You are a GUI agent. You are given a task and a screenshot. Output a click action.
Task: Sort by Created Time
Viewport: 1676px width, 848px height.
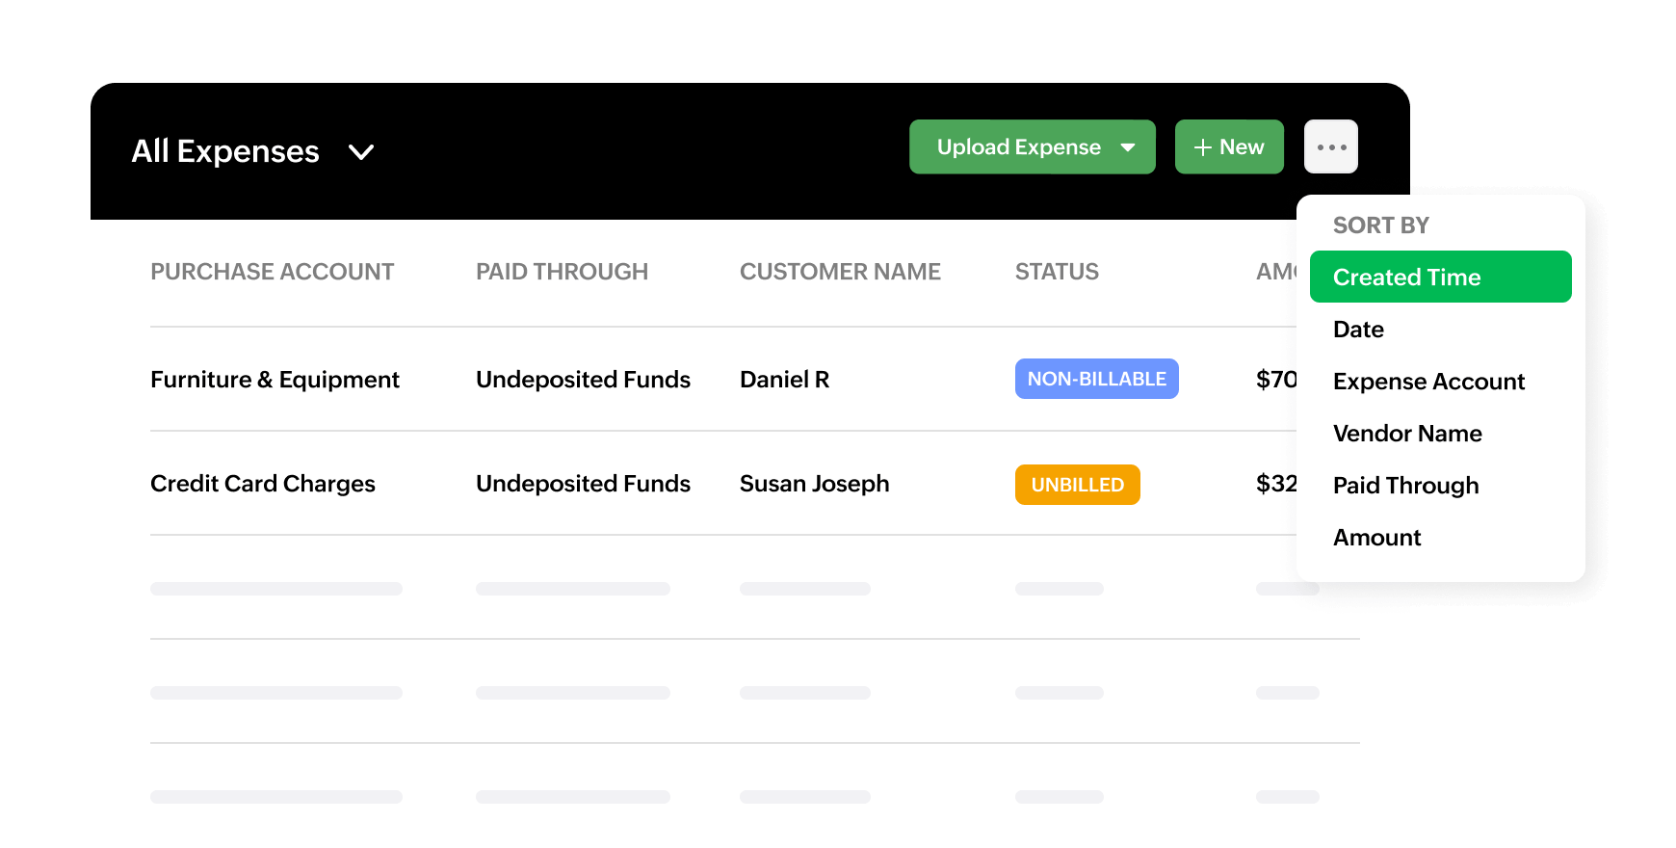[1439, 278]
